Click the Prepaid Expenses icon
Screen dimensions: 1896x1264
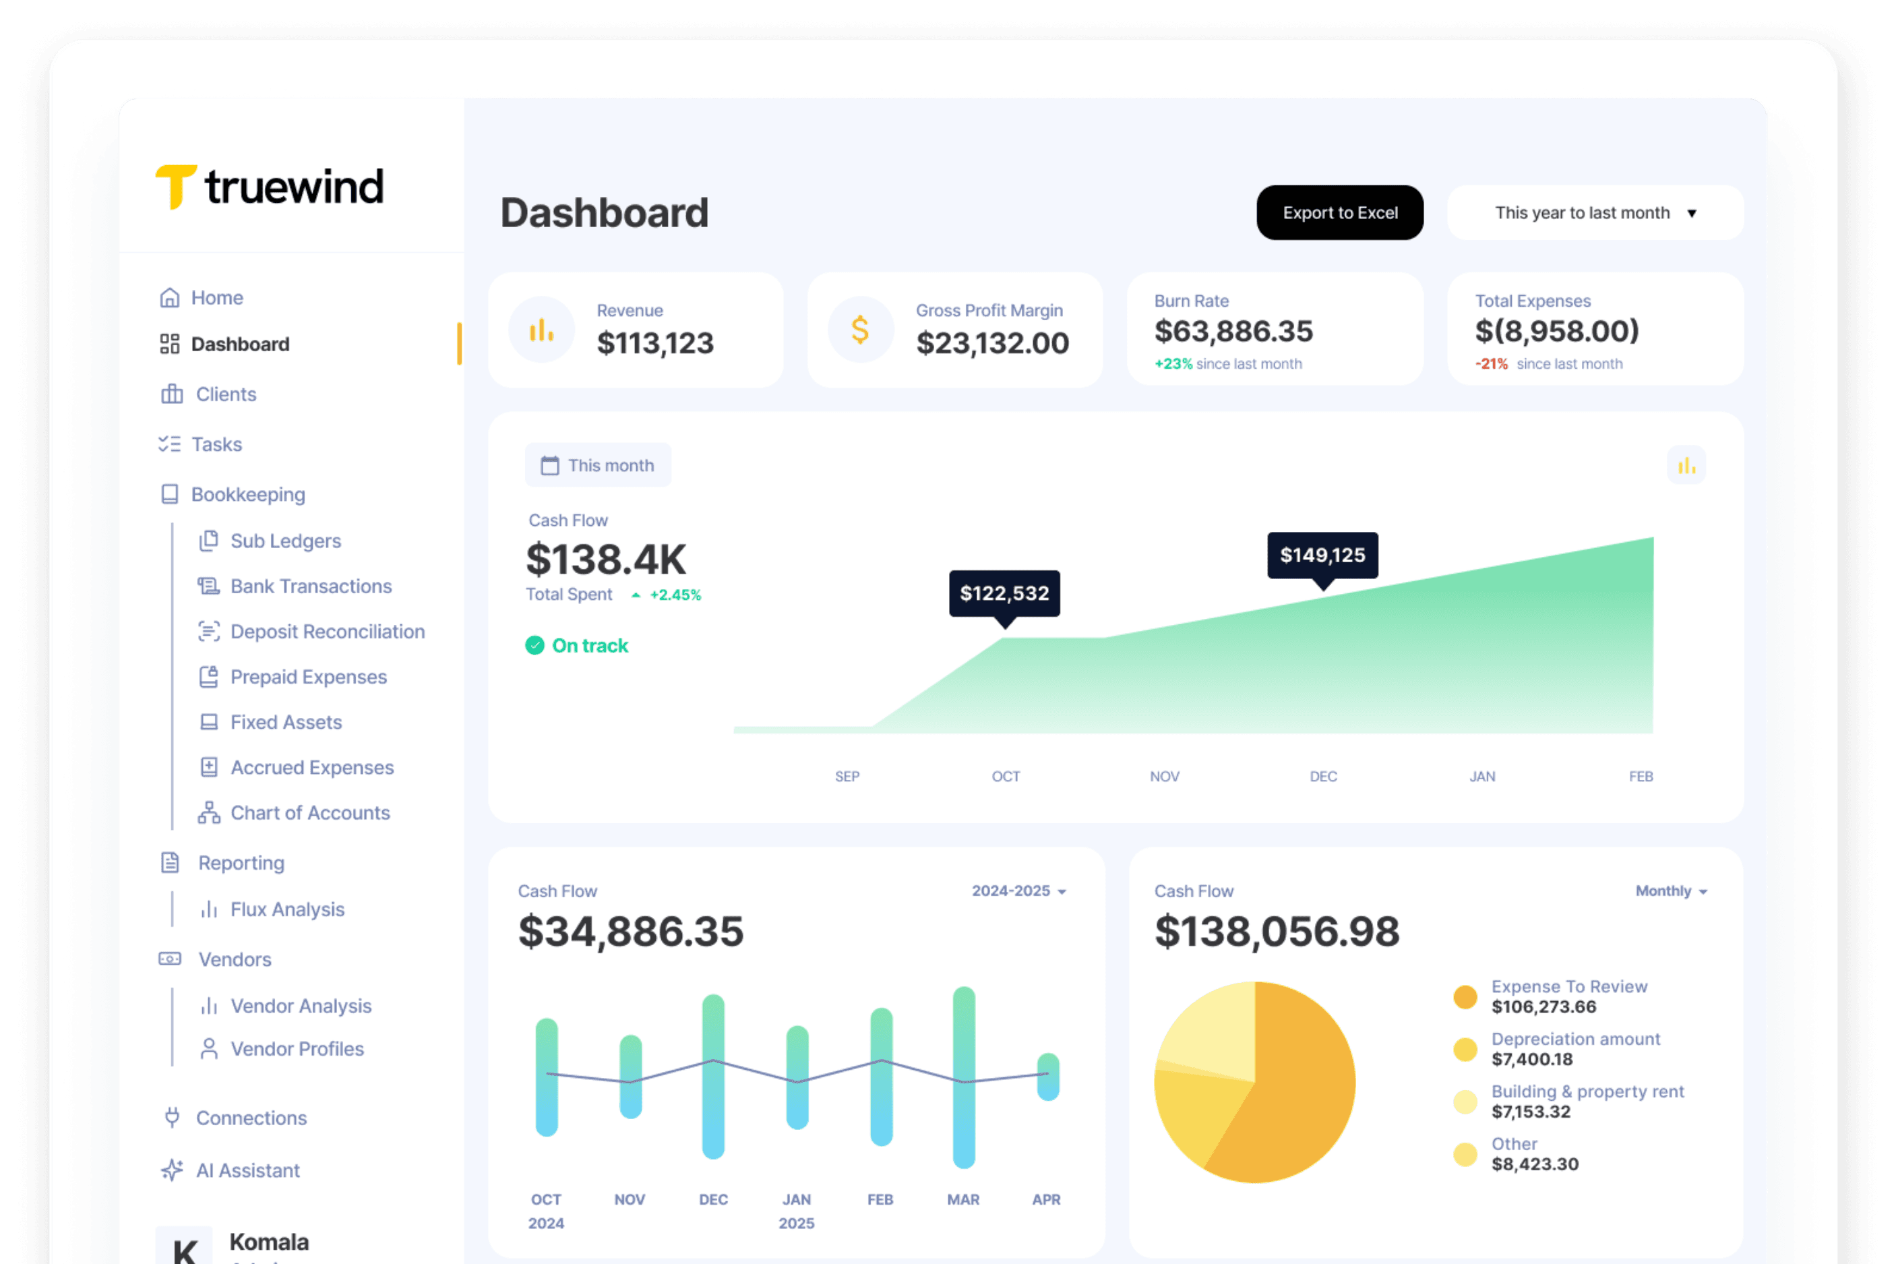(x=209, y=676)
